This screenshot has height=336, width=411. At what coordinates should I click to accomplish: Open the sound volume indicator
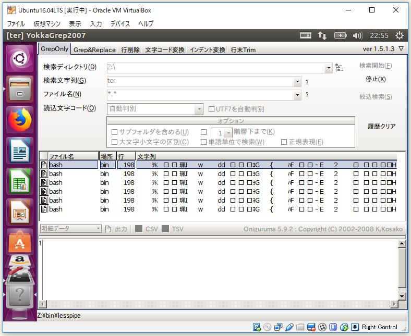[357, 35]
